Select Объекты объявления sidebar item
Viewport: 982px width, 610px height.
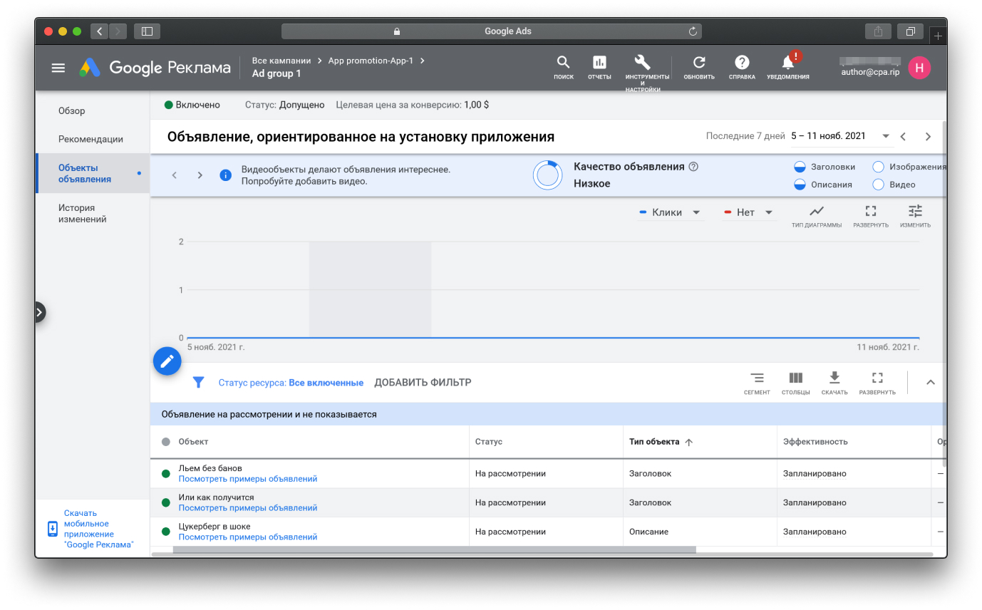point(93,173)
